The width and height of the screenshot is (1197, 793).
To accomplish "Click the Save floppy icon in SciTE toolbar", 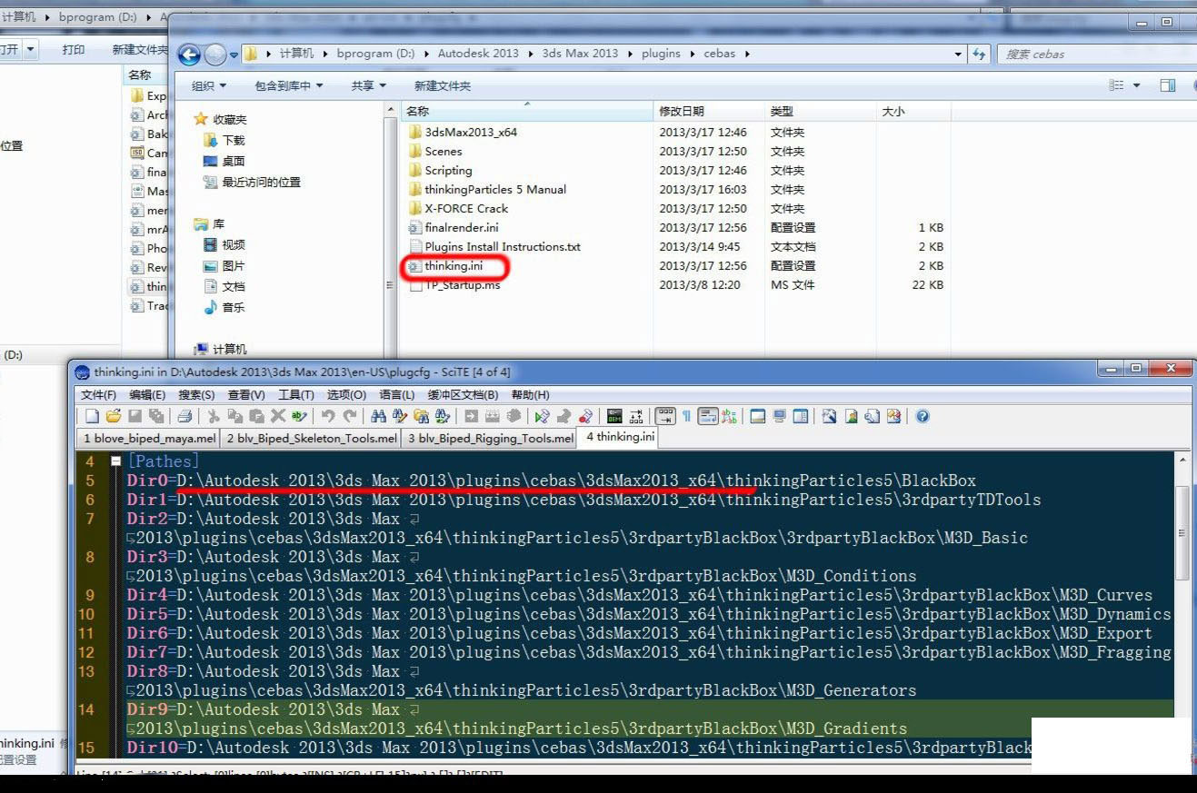I will [x=135, y=416].
